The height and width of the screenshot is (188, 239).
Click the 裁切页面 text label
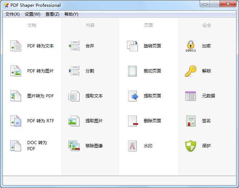click(x=152, y=71)
